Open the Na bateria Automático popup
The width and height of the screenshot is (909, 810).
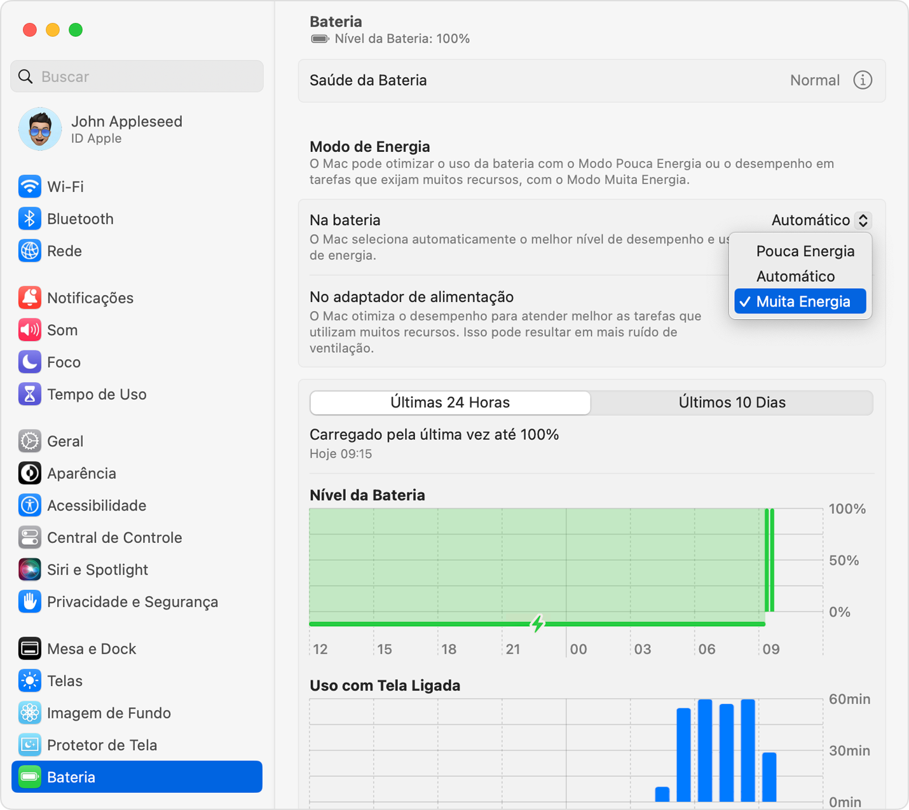(x=821, y=220)
